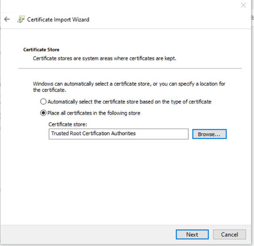Open the Browse store dialog
254x246 pixels.
click(209, 134)
